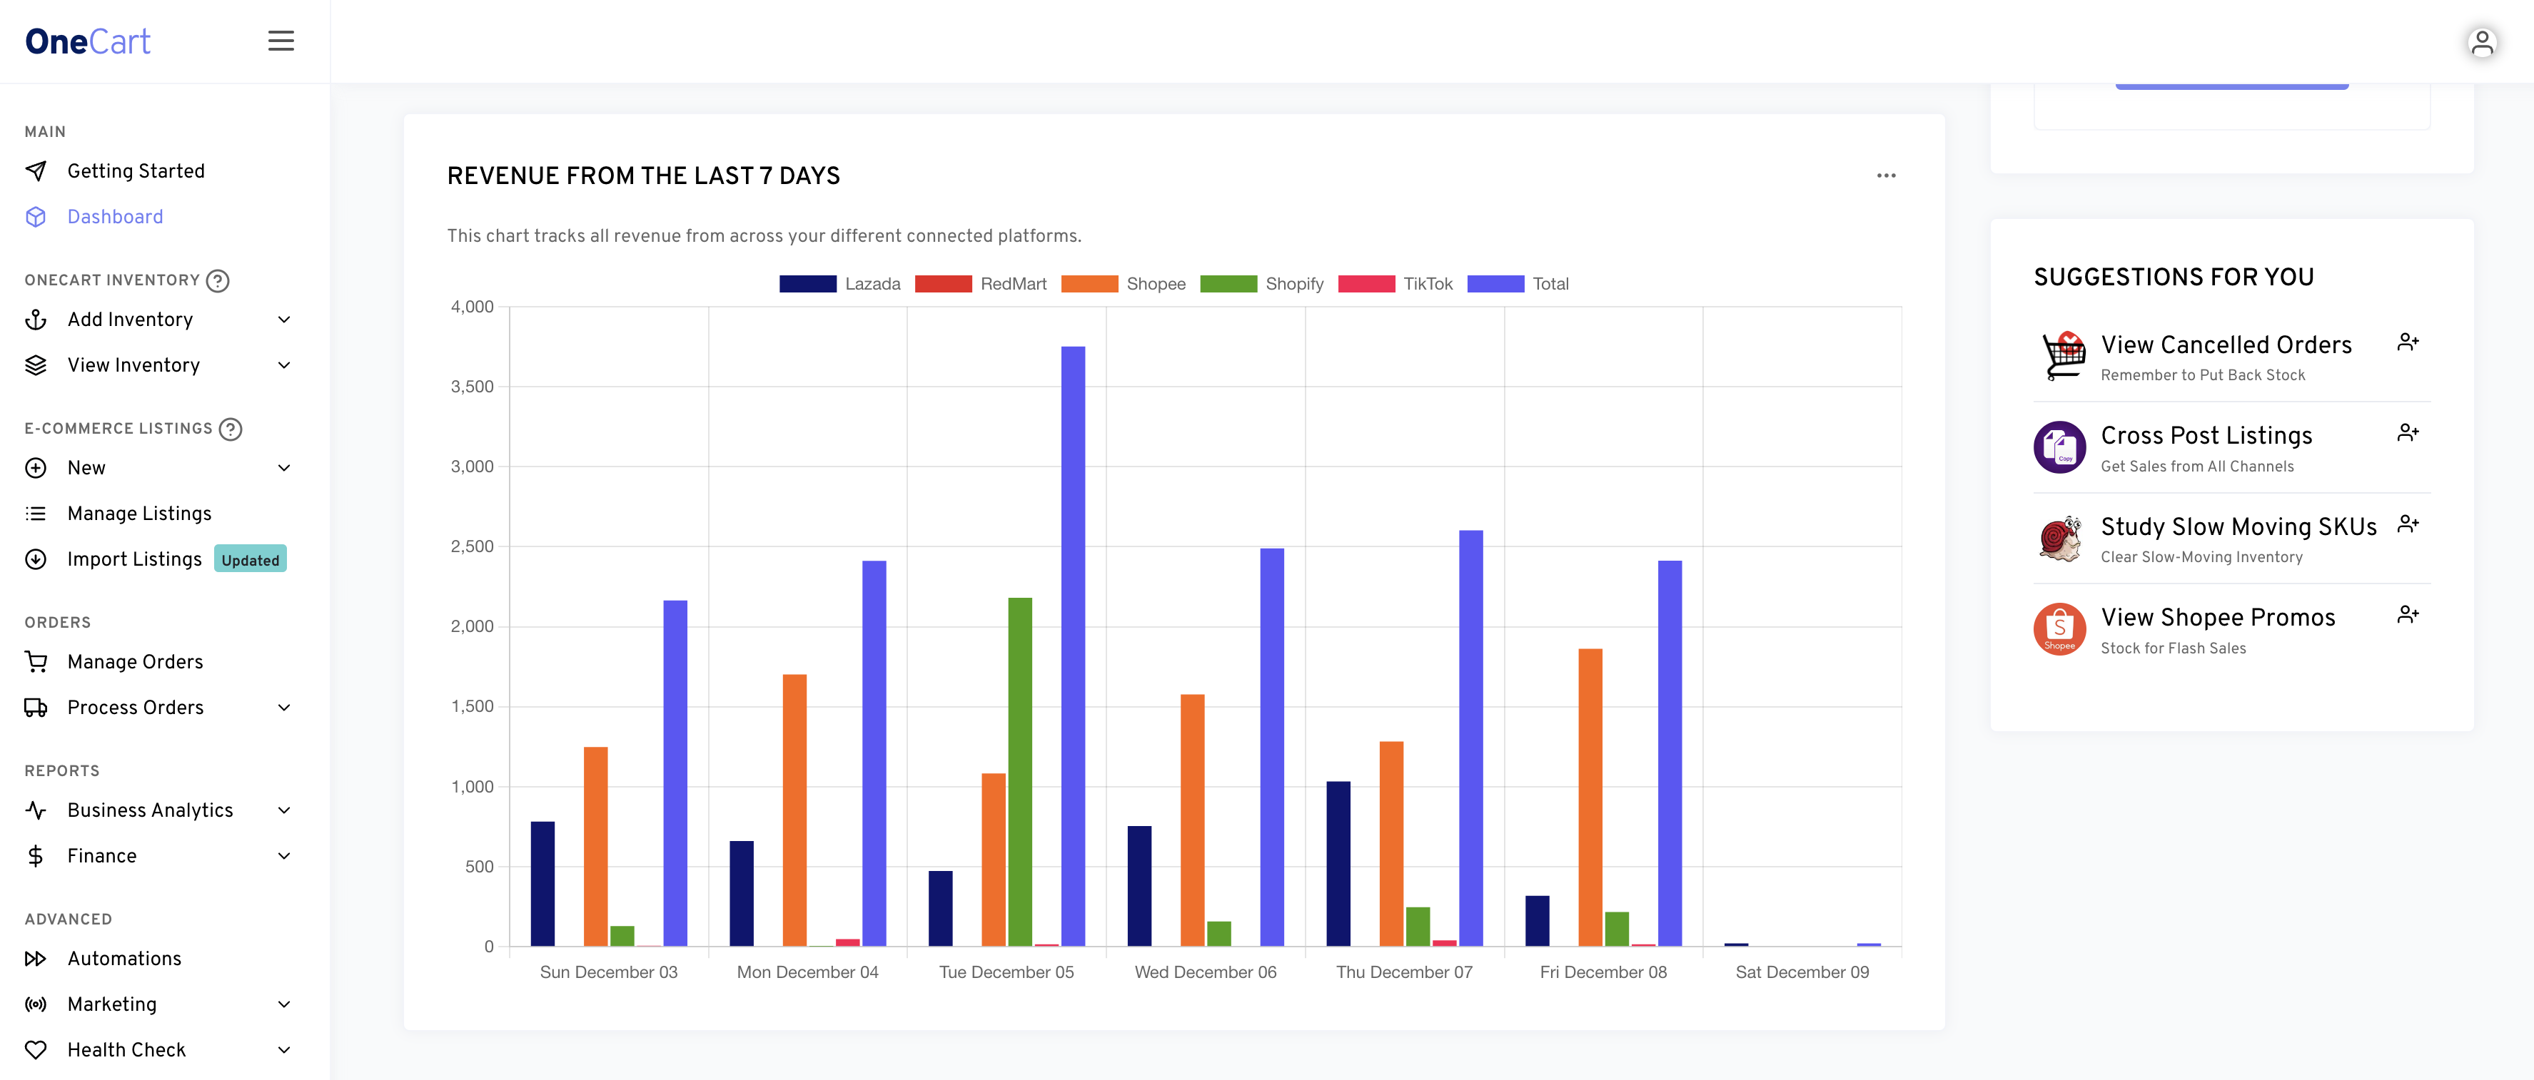Click the hamburger menu icon
Image resolution: width=2534 pixels, height=1080 pixels.
[x=281, y=40]
